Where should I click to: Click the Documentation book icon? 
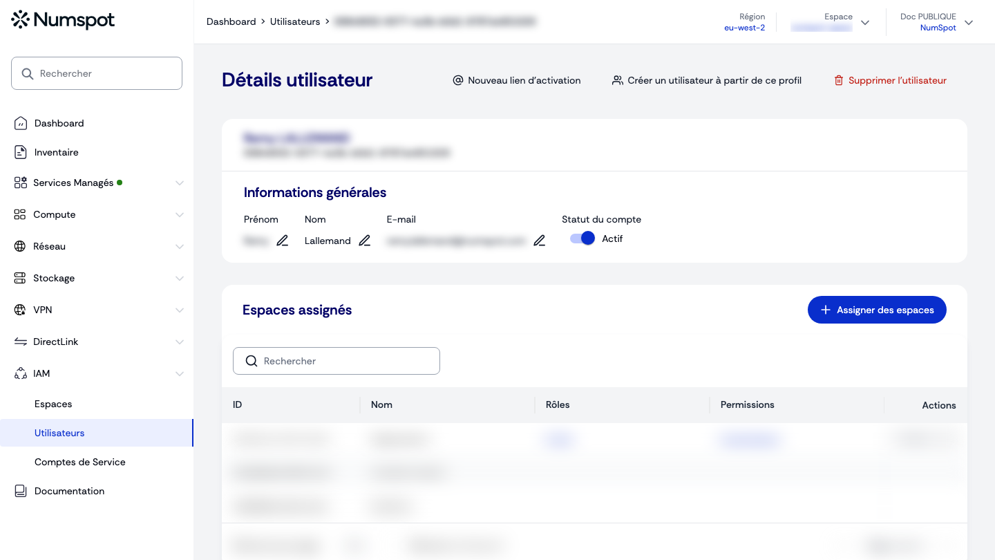point(21,491)
